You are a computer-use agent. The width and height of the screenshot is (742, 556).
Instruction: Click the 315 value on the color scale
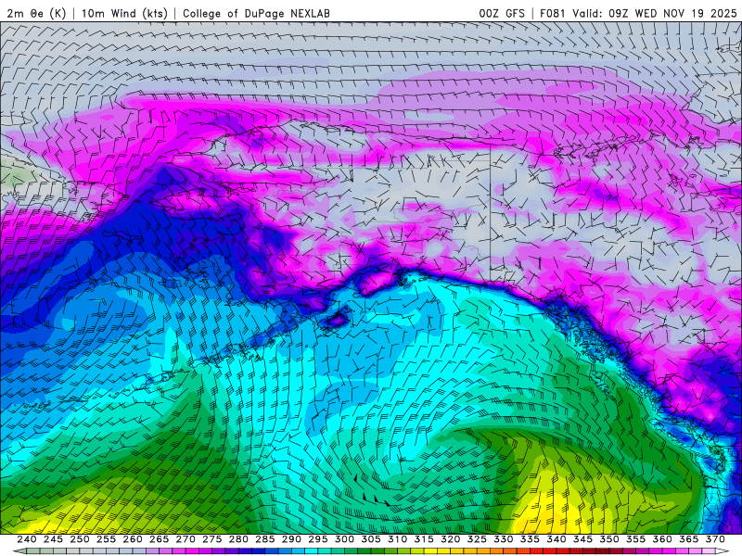424,539
